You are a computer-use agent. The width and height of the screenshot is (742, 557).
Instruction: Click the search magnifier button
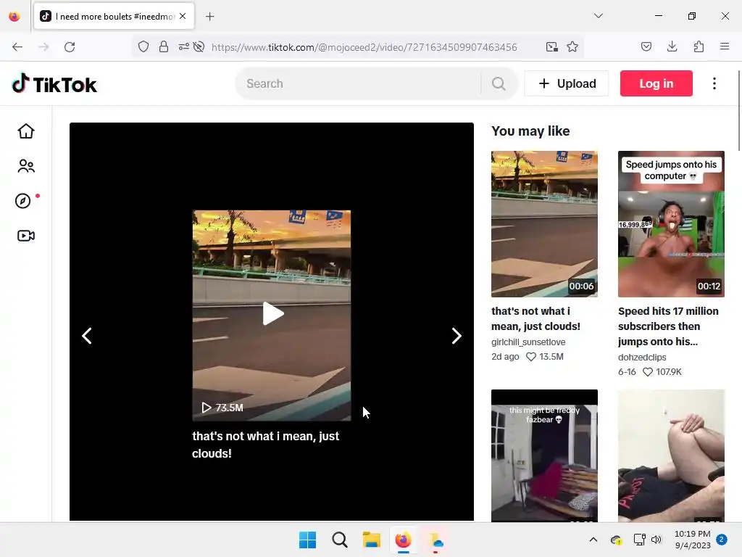click(499, 84)
